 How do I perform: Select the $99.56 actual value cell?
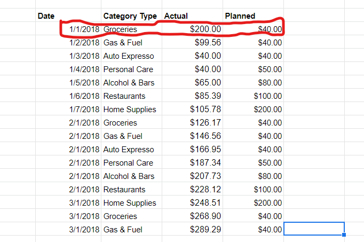(192, 42)
